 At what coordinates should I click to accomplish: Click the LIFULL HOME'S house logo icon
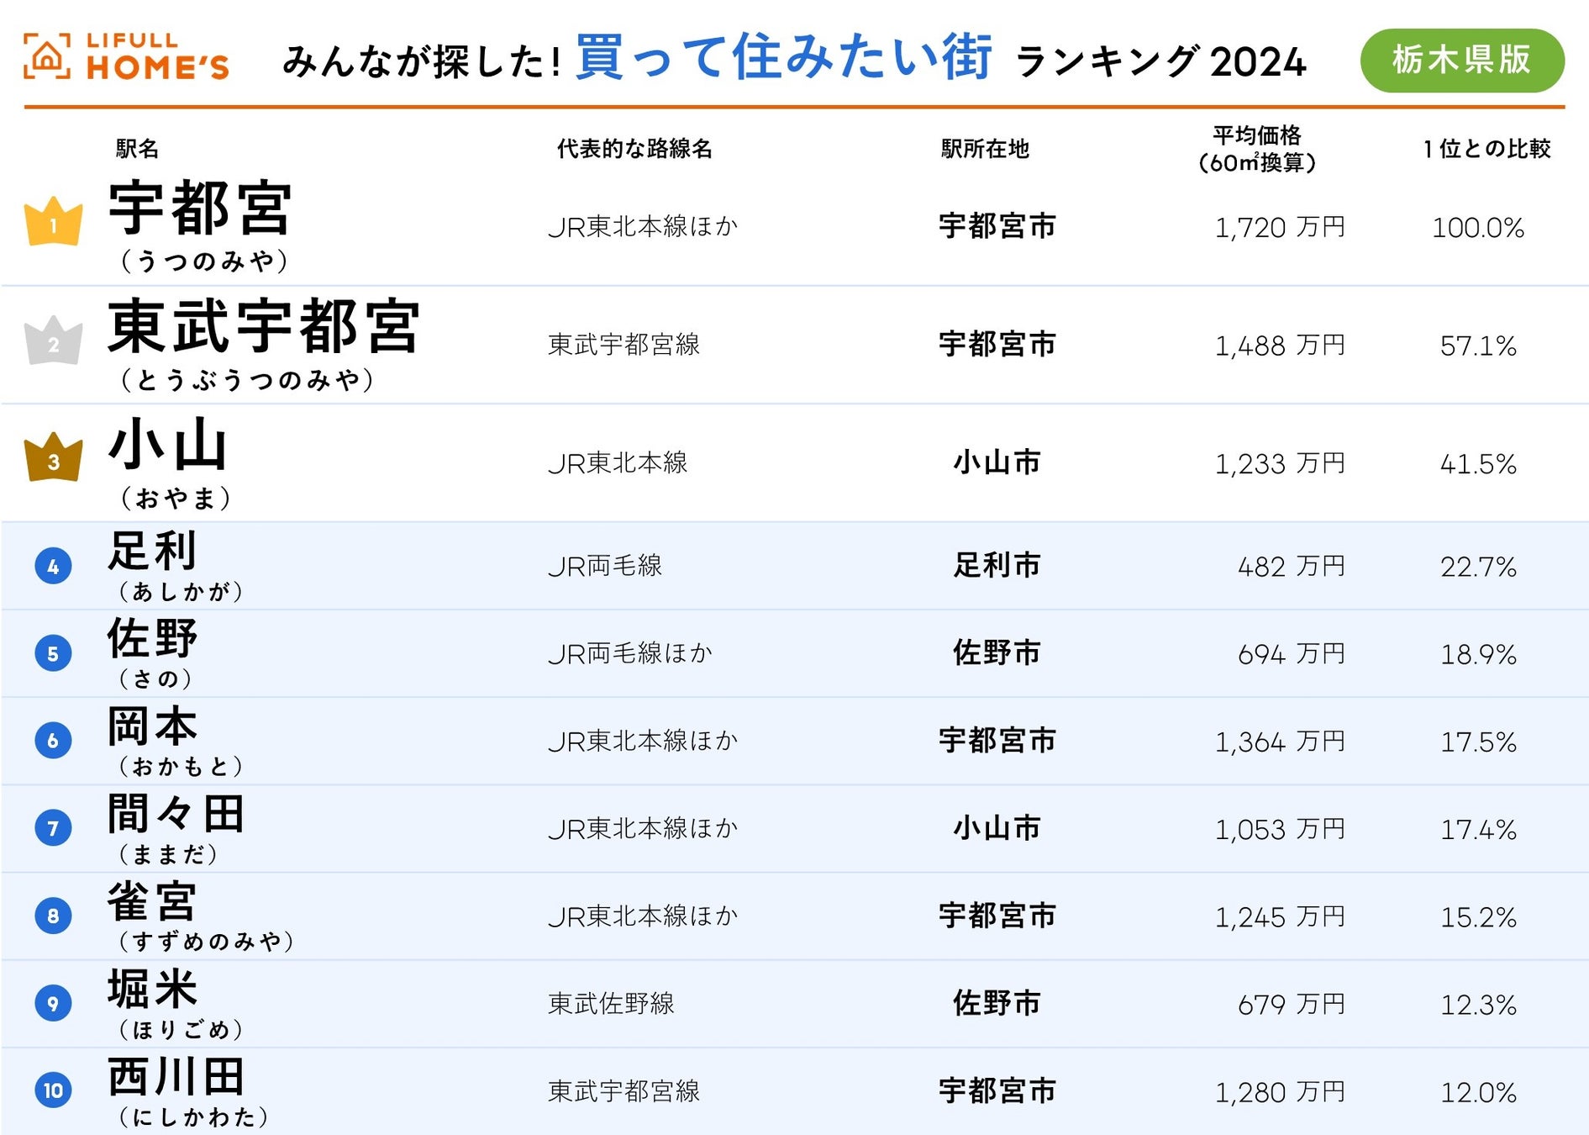pyautogui.click(x=47, y=57)
